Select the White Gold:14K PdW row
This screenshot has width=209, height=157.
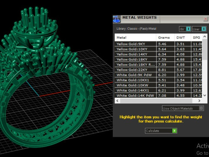coord(158,96)
